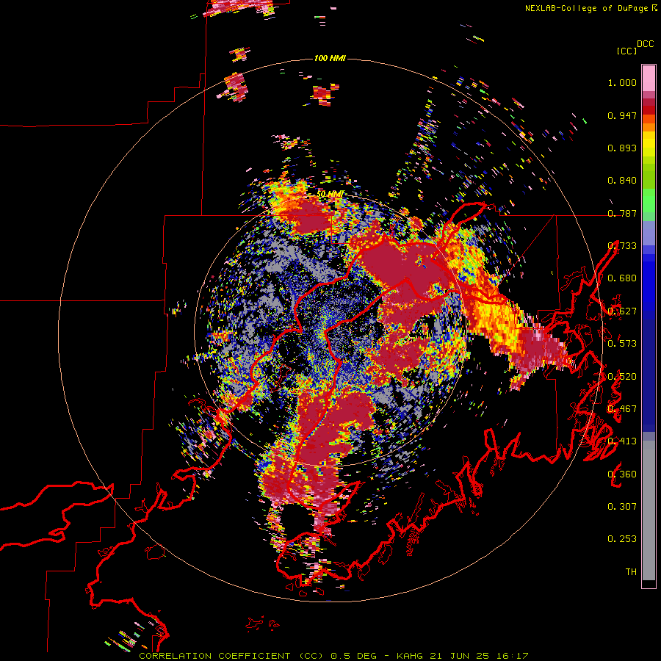Click the 0.520 legend value

pyautogui.click(x=622, y=377)
